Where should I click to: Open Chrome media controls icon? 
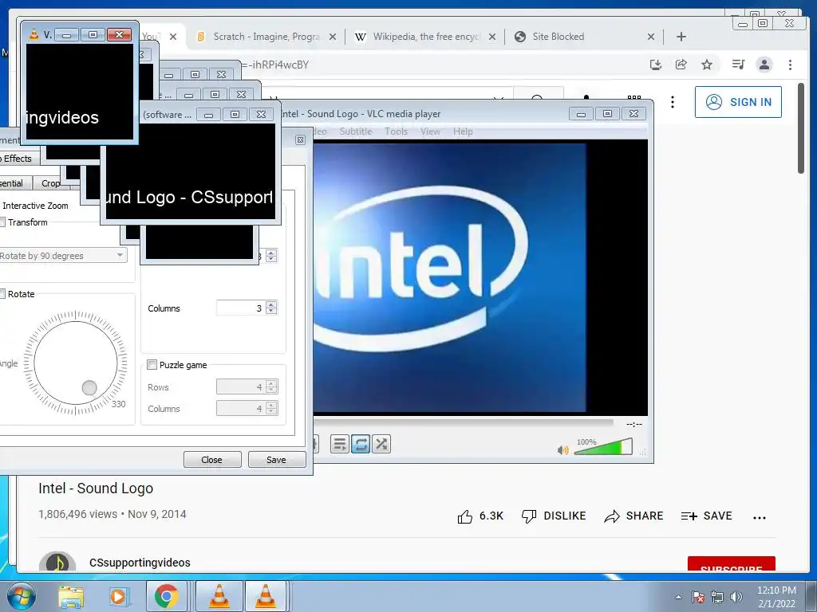click(738, 65)
